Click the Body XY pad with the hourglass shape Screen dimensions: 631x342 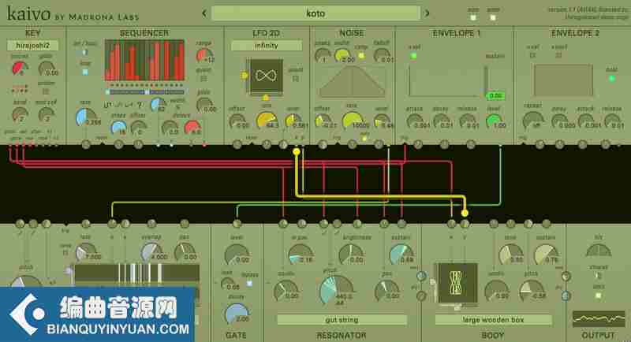[x=457, y=283]
